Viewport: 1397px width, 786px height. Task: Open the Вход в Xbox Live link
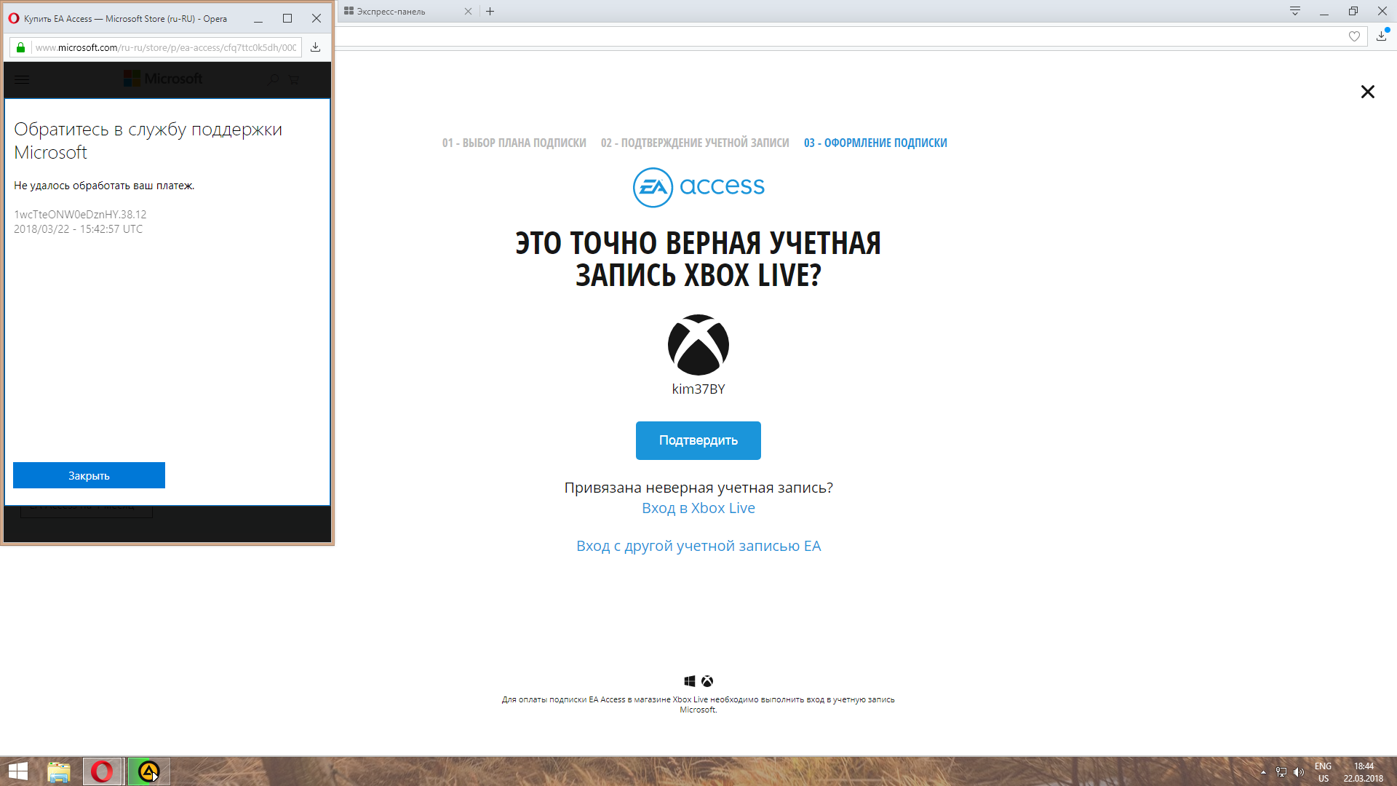coord(698,508)
